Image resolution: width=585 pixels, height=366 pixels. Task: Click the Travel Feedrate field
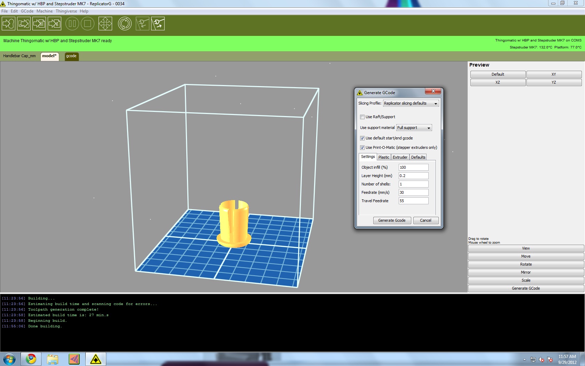coord(413,201)
